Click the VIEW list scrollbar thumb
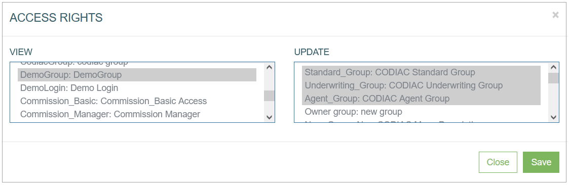Image resolution: width=569 pixels, height=185 pixels. tap(269, 96)
